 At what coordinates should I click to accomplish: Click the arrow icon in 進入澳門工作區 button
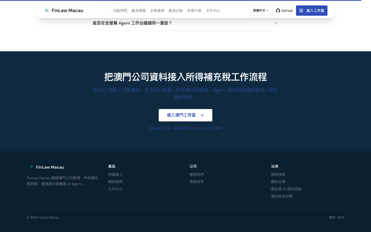(x=202, y=115)
